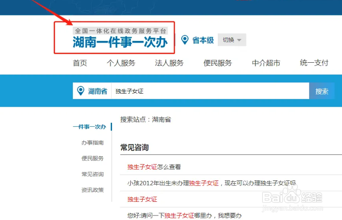This screenshot has height=220, width=342.
Task: Open the 统一支付 nav item
Action: pyautogui.click(x=314, y=63)
